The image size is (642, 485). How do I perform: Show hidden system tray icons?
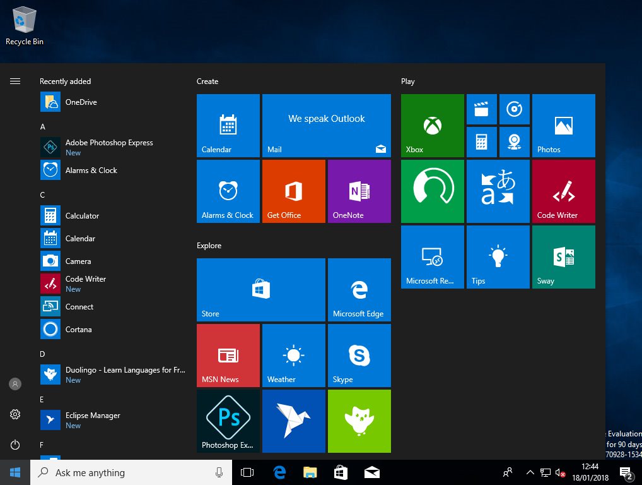click(530, 472)
